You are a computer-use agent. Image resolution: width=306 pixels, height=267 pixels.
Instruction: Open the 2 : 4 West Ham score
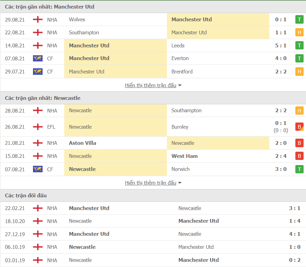pyautogui.click(x=281, y=156)
